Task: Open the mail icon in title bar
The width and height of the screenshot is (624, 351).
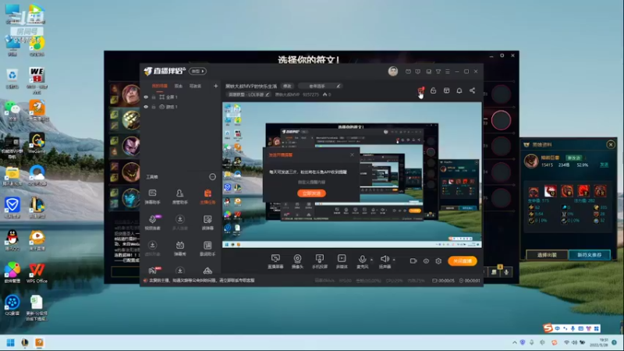Action: coord(408,72)
